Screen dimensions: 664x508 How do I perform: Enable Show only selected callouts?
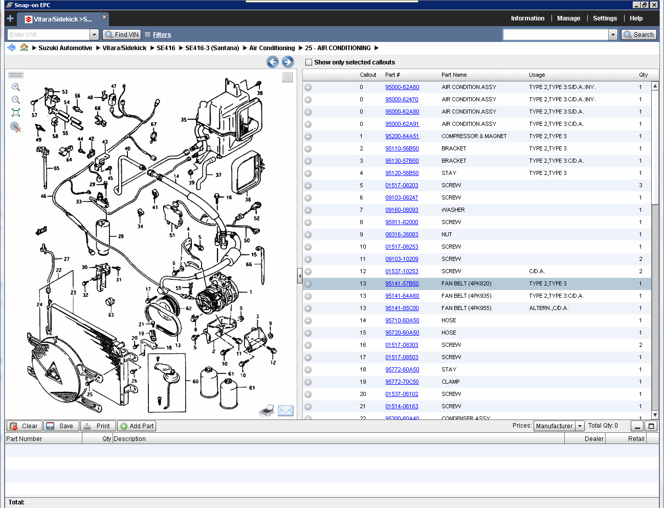[309, 62]
